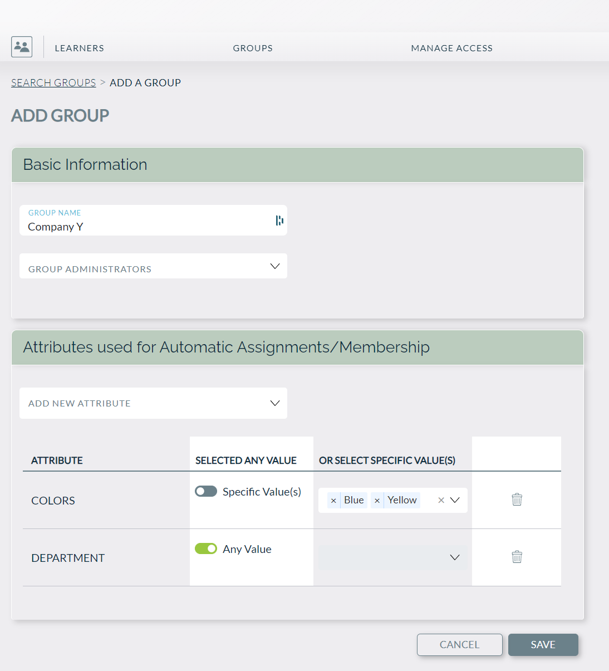Follow the Search Groups breadcrumb link
This screenshot has width=609, height=671.
[53, 82]
